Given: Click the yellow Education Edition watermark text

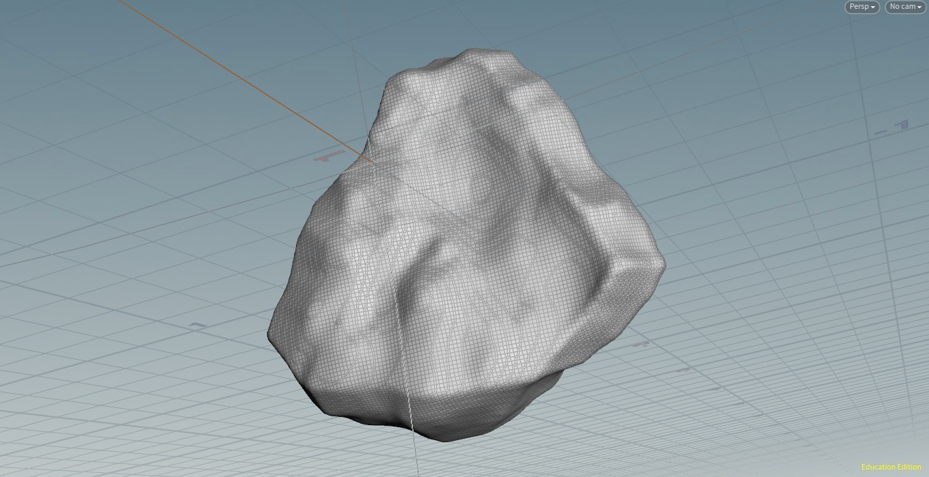Looking at the screenshot, I should (x=891, y=467).
